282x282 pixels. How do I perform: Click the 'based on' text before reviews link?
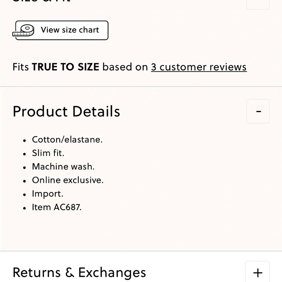click(x=125, y=67)
